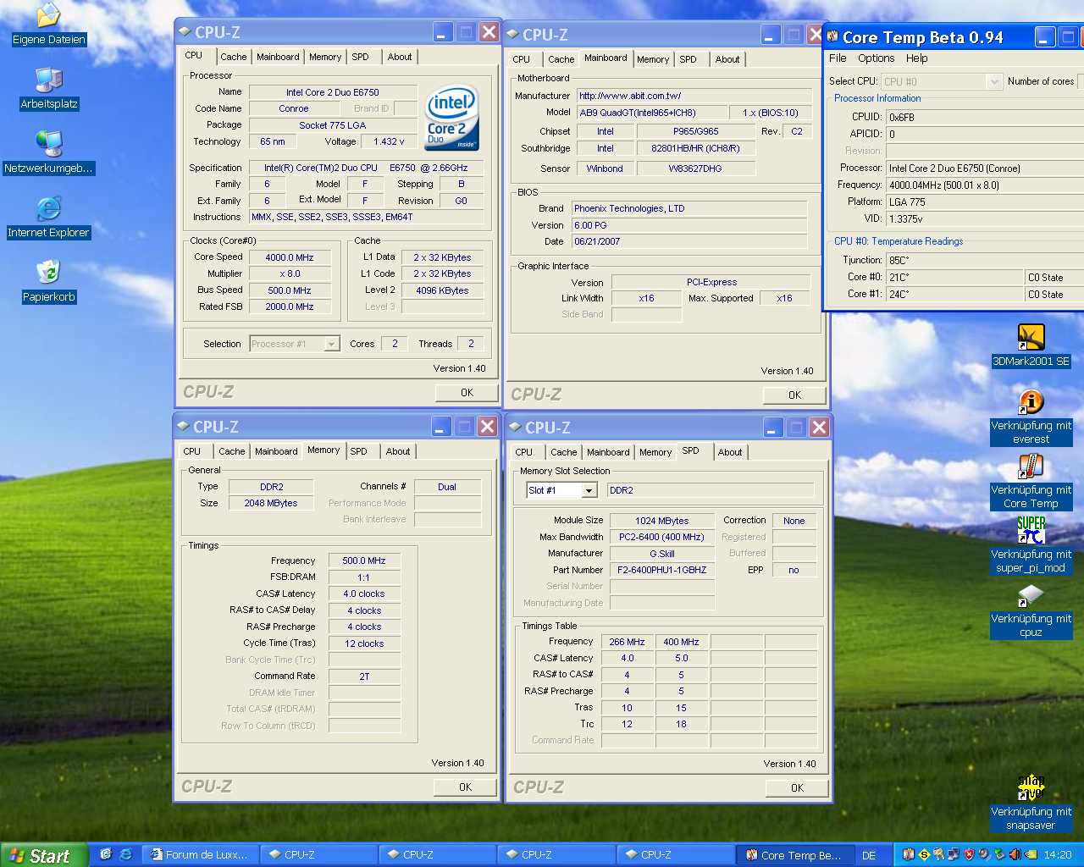This screenshot has width=1084, height=867.
Task: Select the Core Temp desktop shortcut icon
Action: pos(1031,467)
